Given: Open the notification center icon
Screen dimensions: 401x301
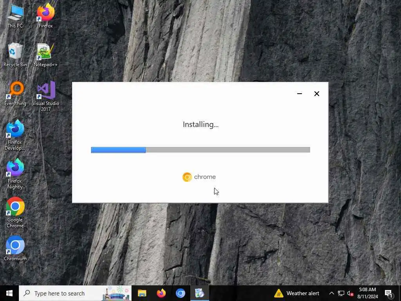Looking at the screenshot, I should tap(389, 293).
